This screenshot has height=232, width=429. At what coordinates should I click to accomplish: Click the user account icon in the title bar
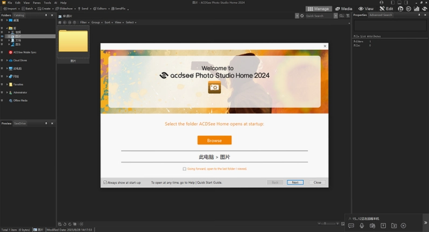[x=382, y=3]
